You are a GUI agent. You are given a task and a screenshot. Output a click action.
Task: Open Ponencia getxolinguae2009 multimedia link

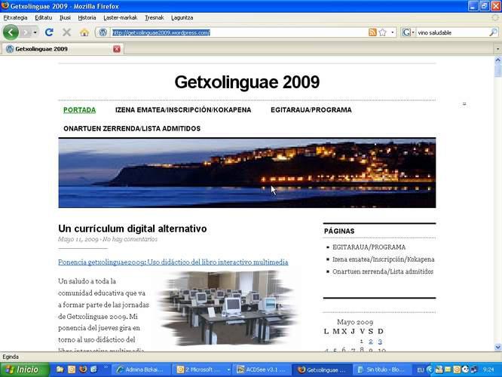pyautogui.click(x=173, y=262)
